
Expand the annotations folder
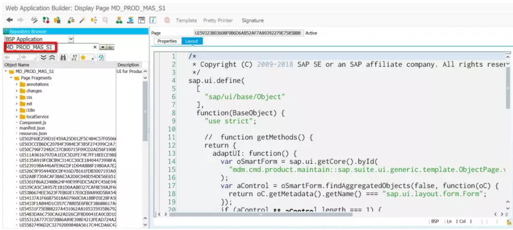pyautogui.click(x=17, y=84)
